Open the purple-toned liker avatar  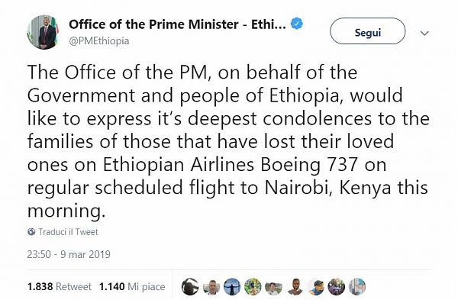pos(336,286)
